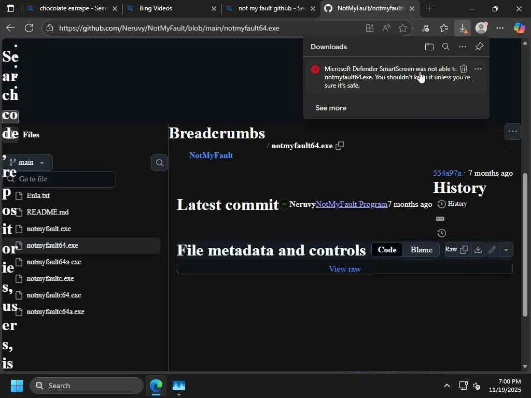Screen dimensions: 531x398
Task: Launch Copilot from the toolbar
Action: click(519, 28)
